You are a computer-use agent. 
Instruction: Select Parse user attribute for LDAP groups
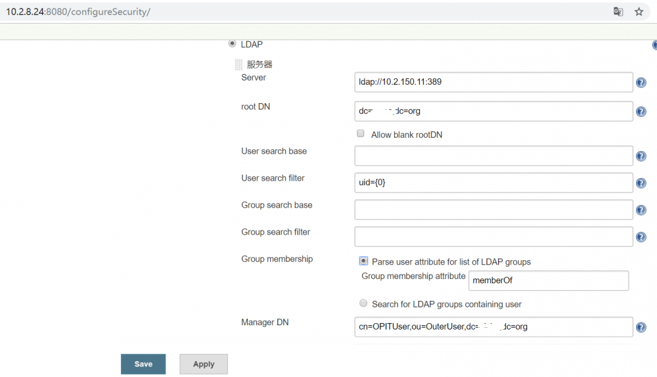tap(363, 261)
